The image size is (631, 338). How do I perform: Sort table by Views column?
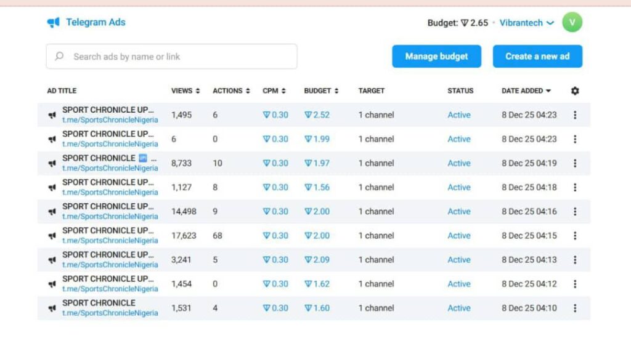pyautogui.click(x=185, y=91)
